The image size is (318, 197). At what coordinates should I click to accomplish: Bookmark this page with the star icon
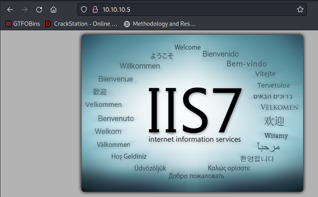pyautogui.click(x=300, y=9)
